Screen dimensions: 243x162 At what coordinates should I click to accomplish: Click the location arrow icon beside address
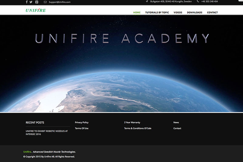coord(147,2)
